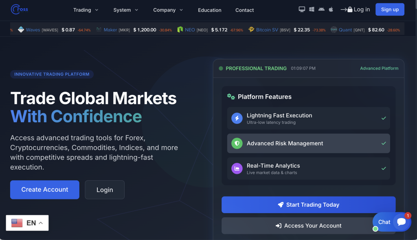Click the Android app icon
The width and height of the screenshot is (417, 240).
(321, 9)
